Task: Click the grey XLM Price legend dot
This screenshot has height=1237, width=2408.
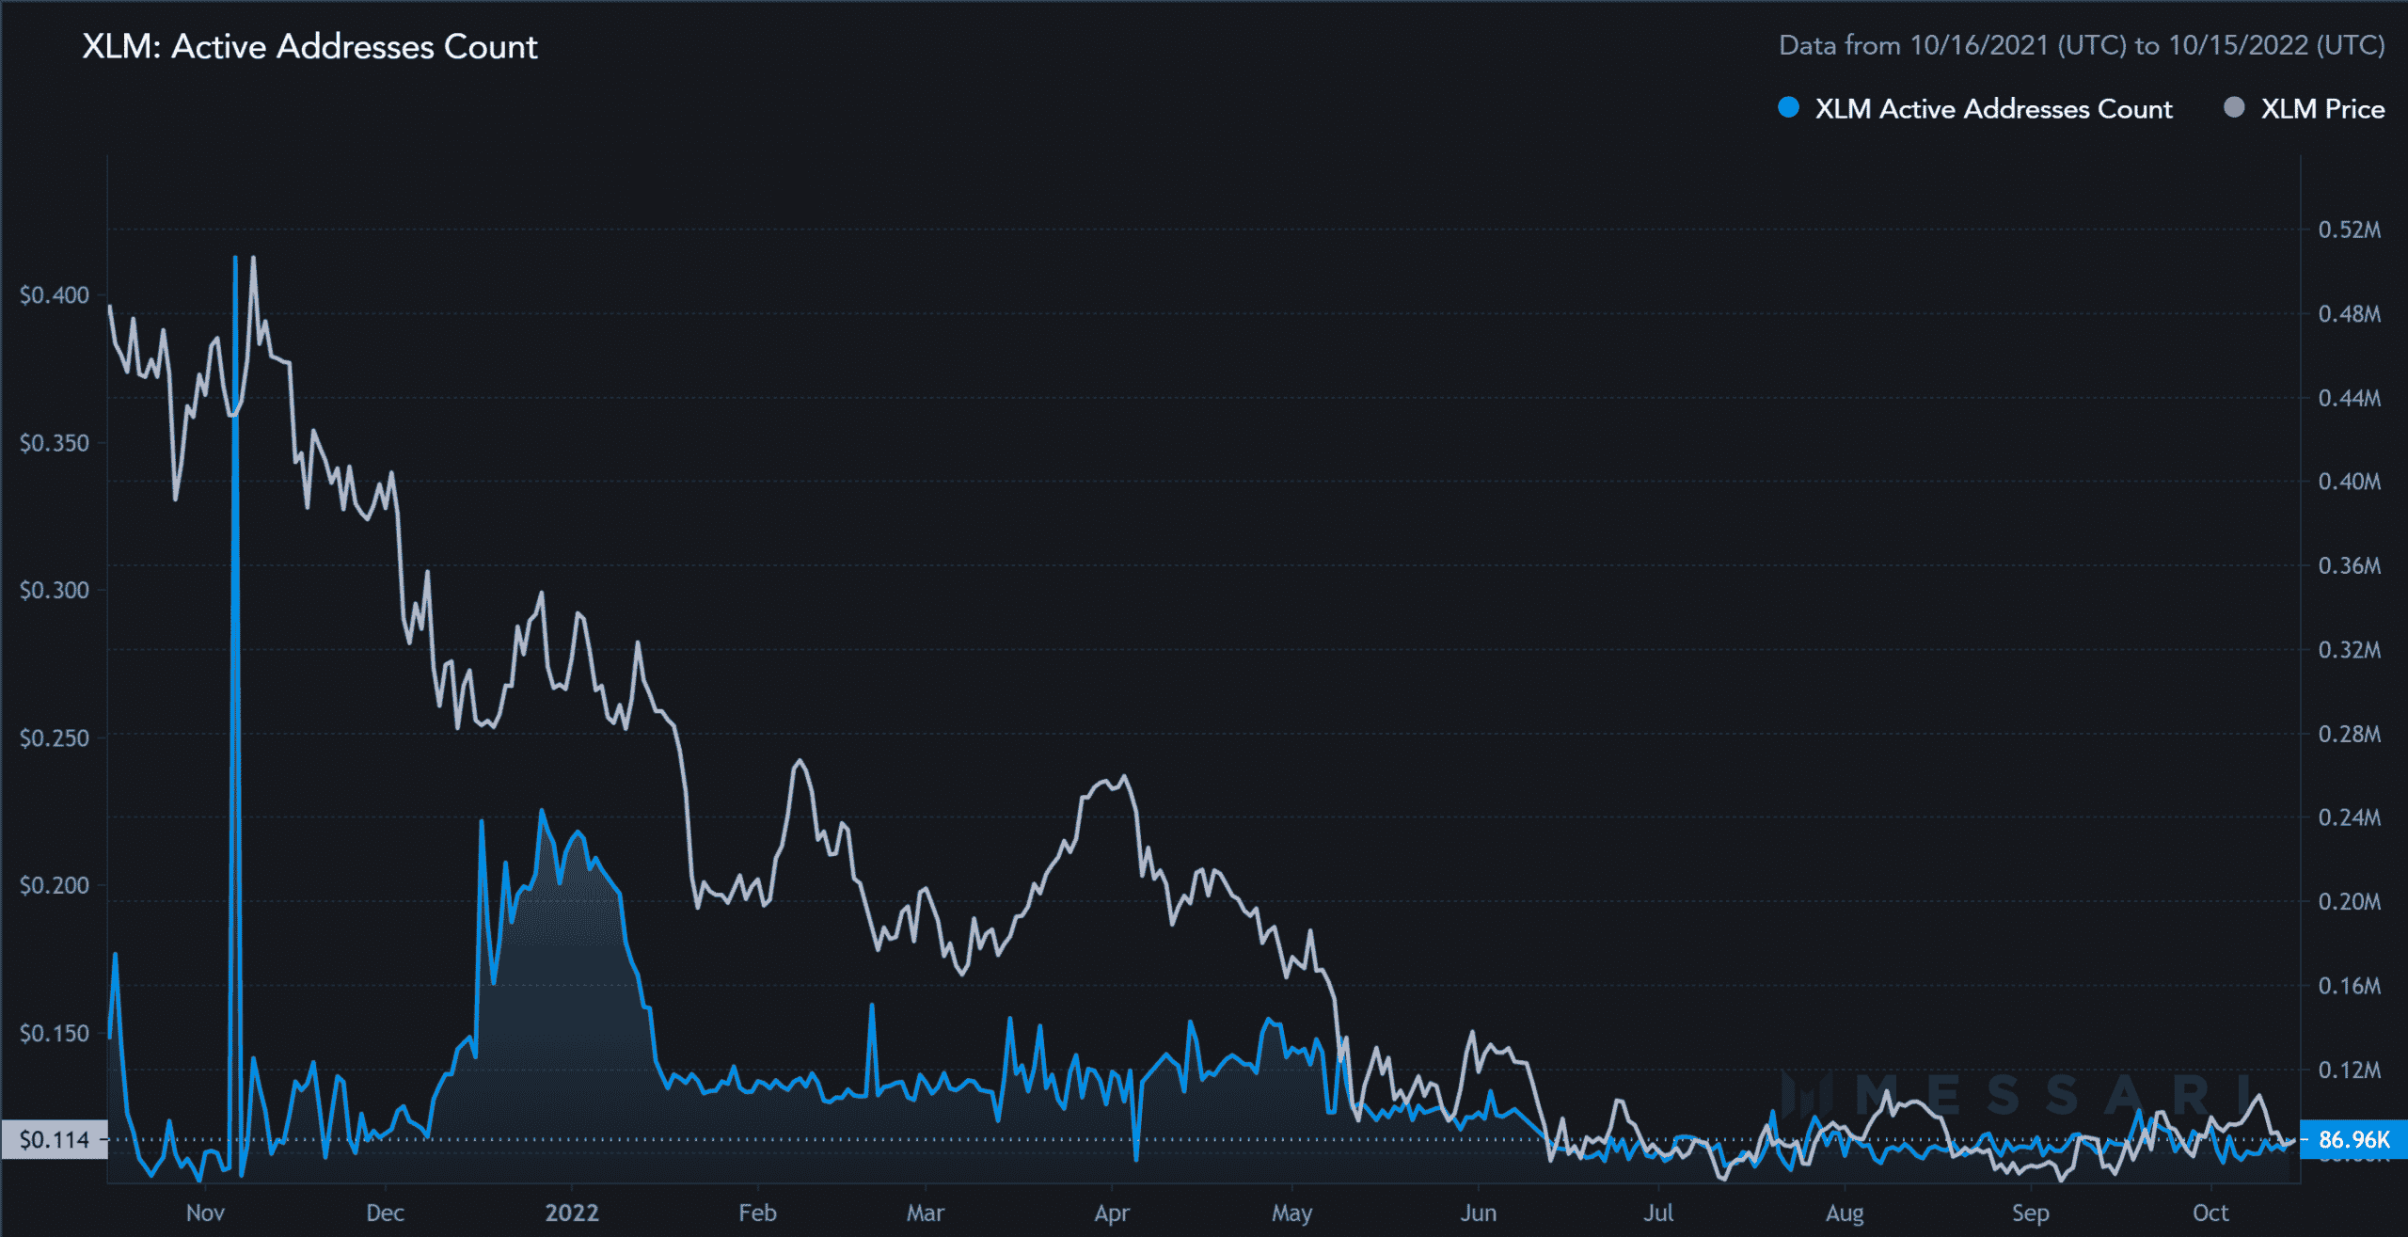Action: [x=2234, y=108]
